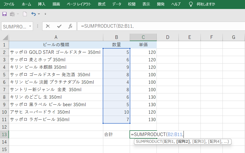Image resolution: width=245 pixels, height=153 pixels.
Task: Open the Customize Quick Access Toolbar dropdown
Action: pos(45,14)
